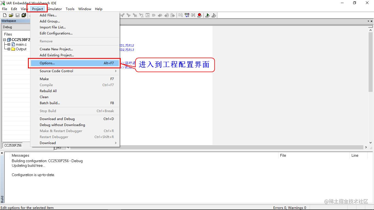This screenshot has height=210, width=374.
Task: Click the editor tab list dropdown arrow
Action: [368, 21]
